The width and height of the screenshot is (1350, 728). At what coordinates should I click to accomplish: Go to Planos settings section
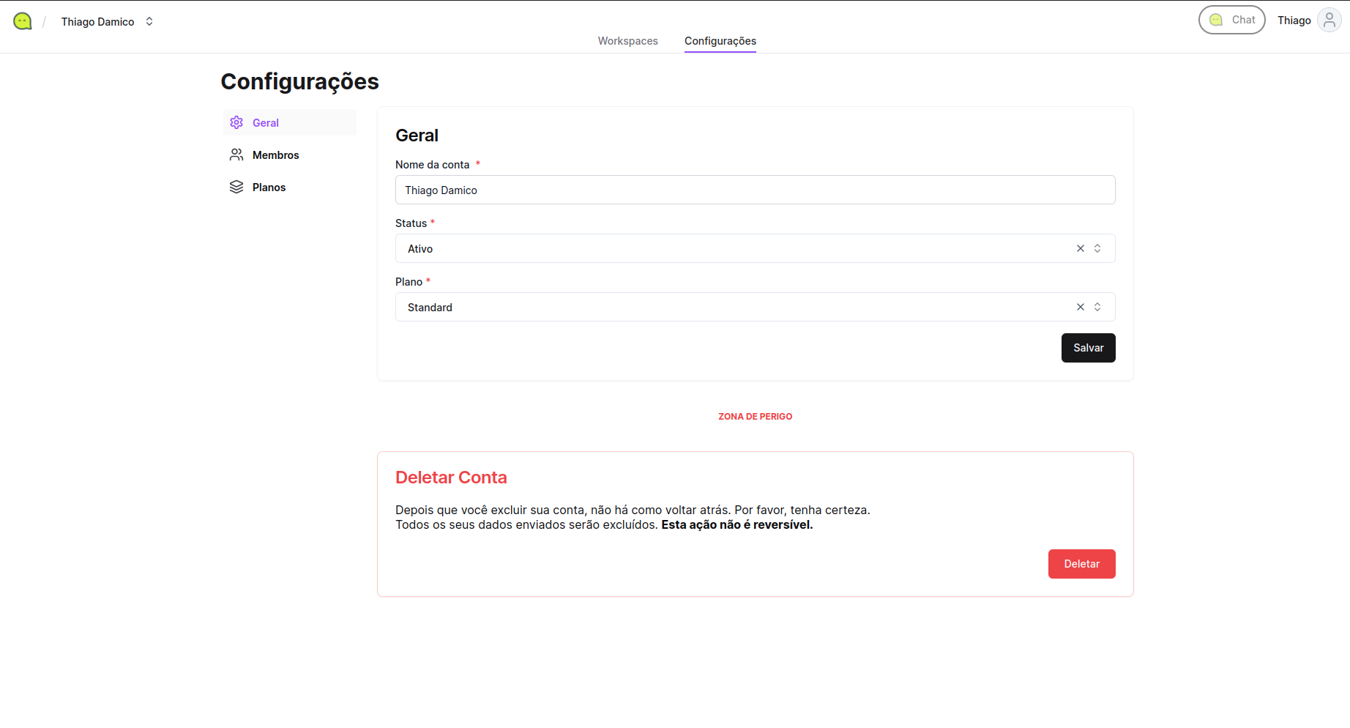pyautogui.click(x=269, y=187)
